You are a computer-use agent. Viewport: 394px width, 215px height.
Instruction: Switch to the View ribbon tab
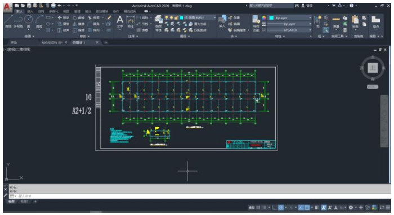click(x=66, y=12)
